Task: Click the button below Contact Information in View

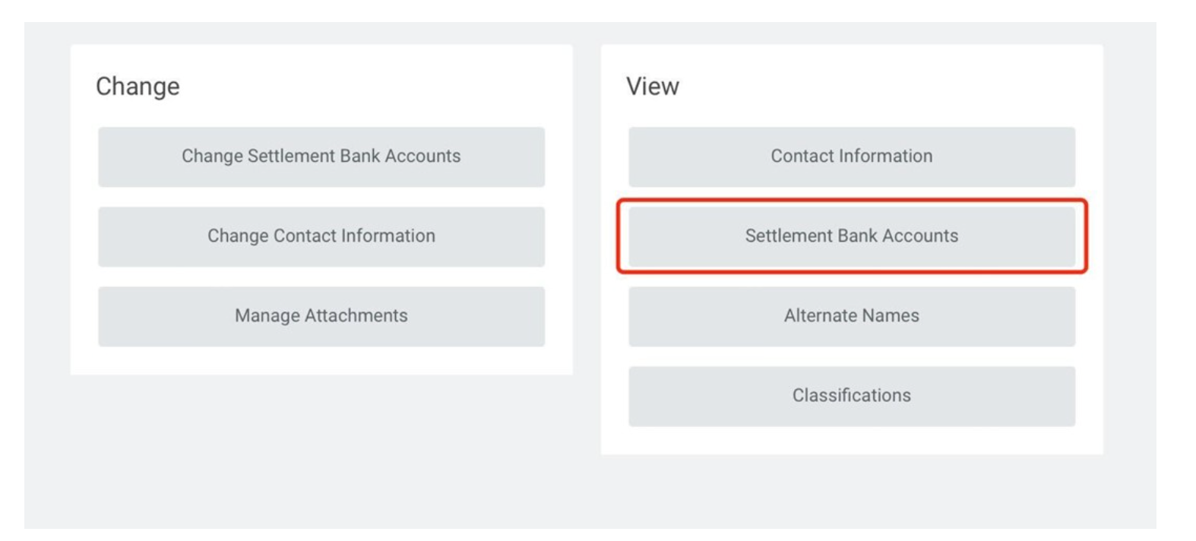Action: (x=851, y=236)
